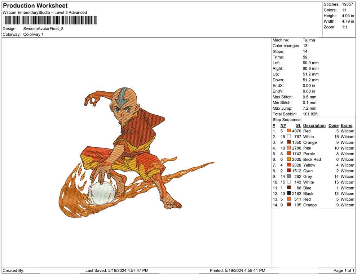357x274 pixels.
Task: Click the Colors value 11
Action: tap(344, 10)
